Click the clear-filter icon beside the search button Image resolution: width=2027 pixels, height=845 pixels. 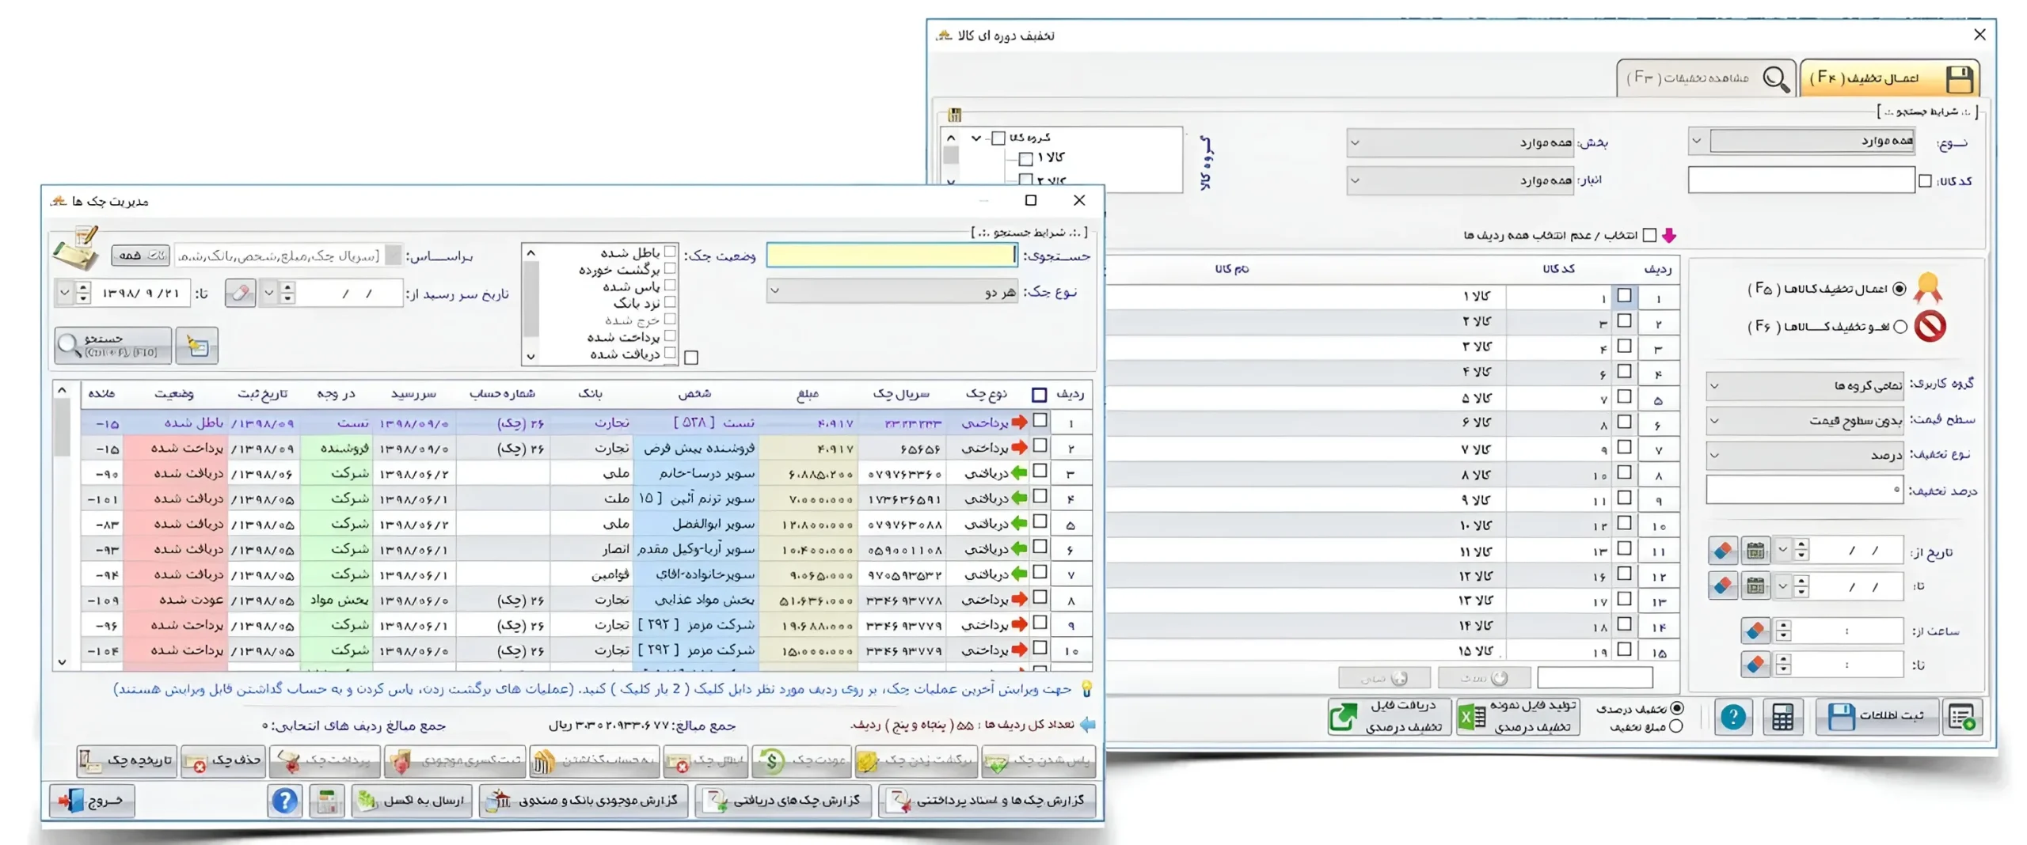click(196, 345)
